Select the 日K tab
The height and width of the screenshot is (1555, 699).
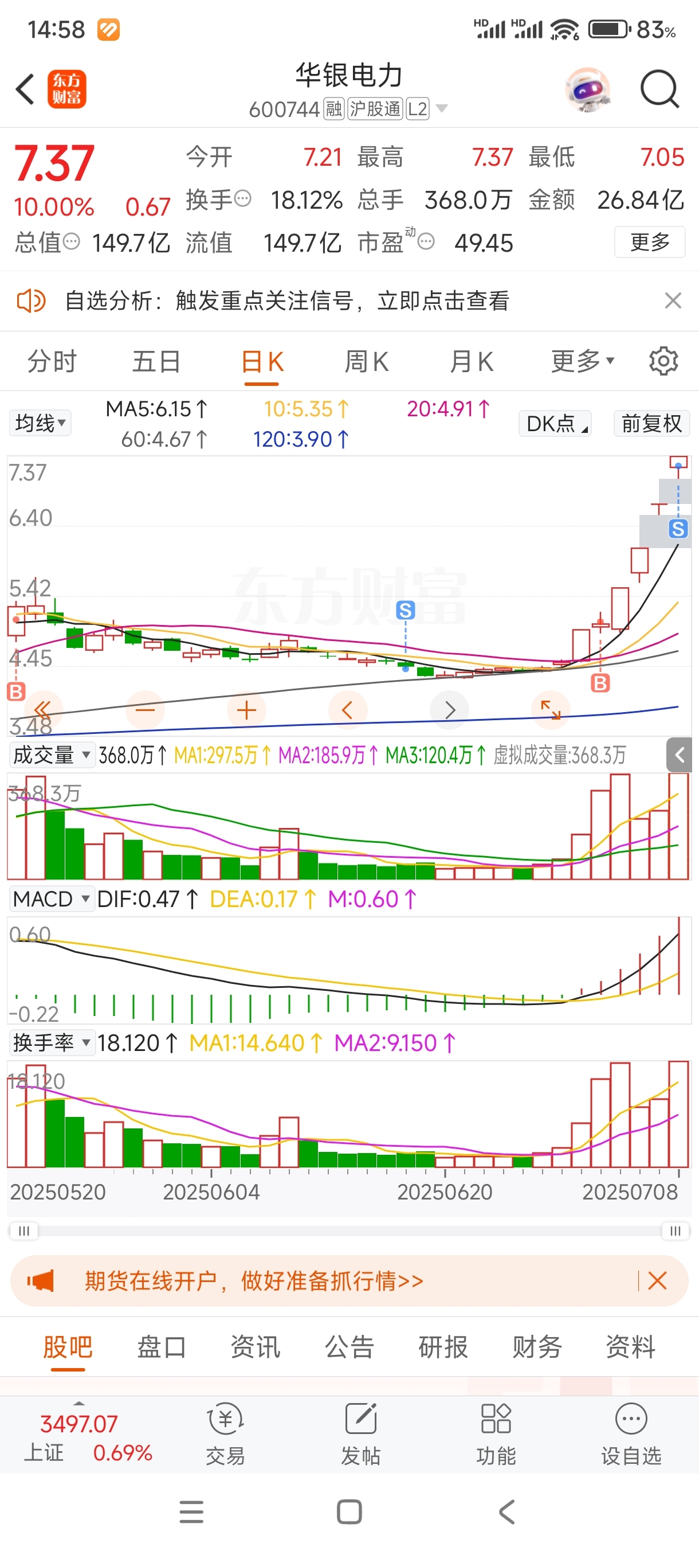(262, 362)
